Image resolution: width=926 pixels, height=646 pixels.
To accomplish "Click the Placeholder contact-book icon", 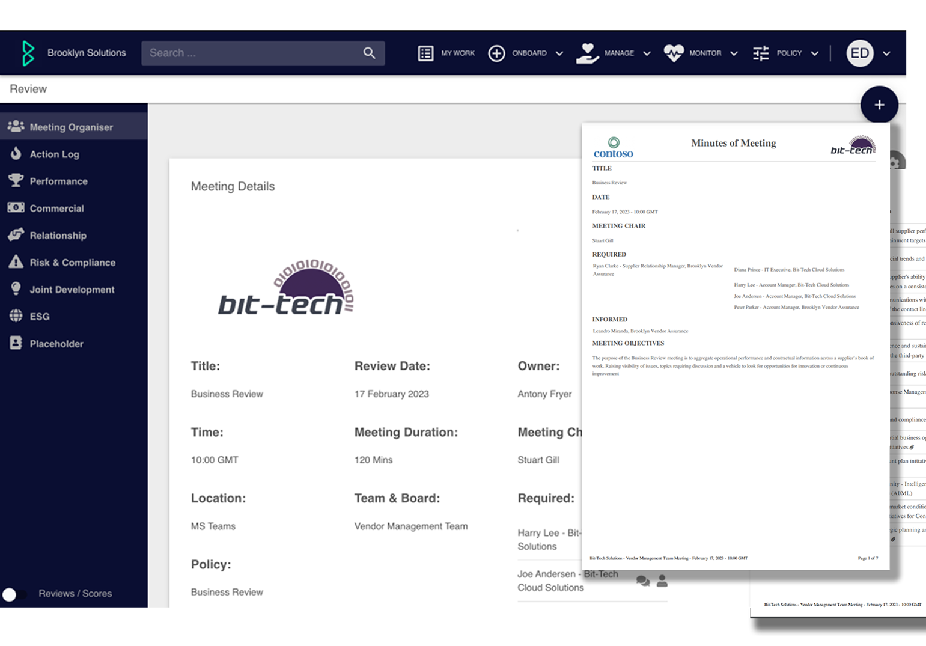I will 16,343.
